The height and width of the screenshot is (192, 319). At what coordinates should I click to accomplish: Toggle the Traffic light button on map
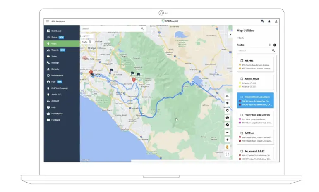pyautogui.click(x=86, y=42)
